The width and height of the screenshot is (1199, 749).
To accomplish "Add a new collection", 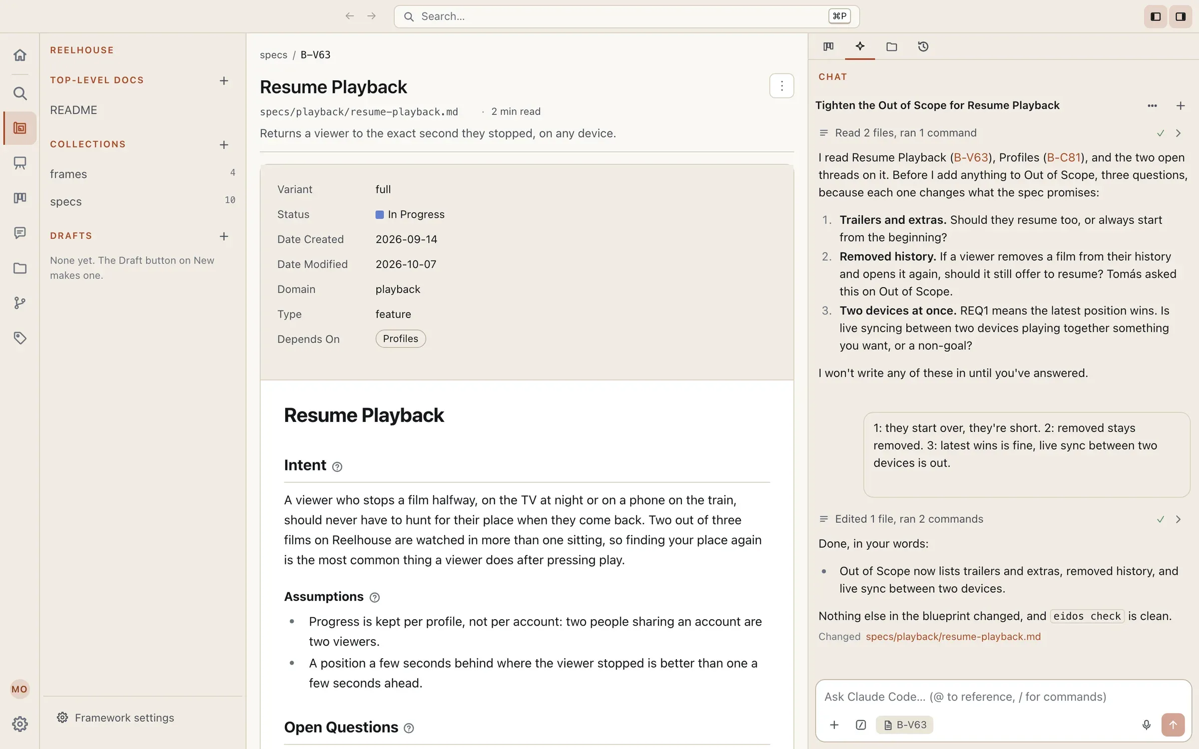I will (x=224, y=145).
